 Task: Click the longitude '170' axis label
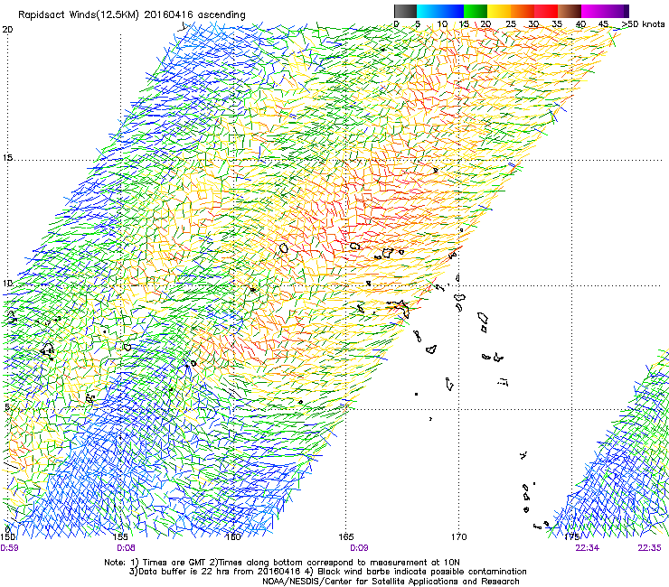tap(459, 537)
